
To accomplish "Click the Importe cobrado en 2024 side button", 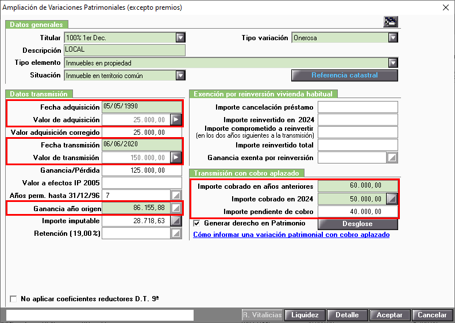I will coord(392,199).
